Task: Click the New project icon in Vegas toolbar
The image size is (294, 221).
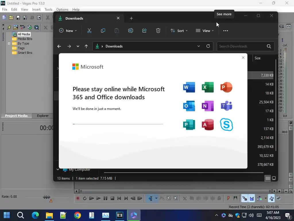Action: [4, 18]
